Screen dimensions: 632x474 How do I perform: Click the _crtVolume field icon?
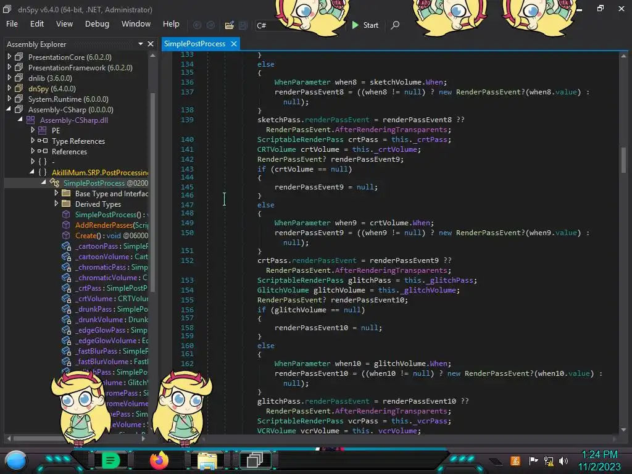(x=67, y=299)
